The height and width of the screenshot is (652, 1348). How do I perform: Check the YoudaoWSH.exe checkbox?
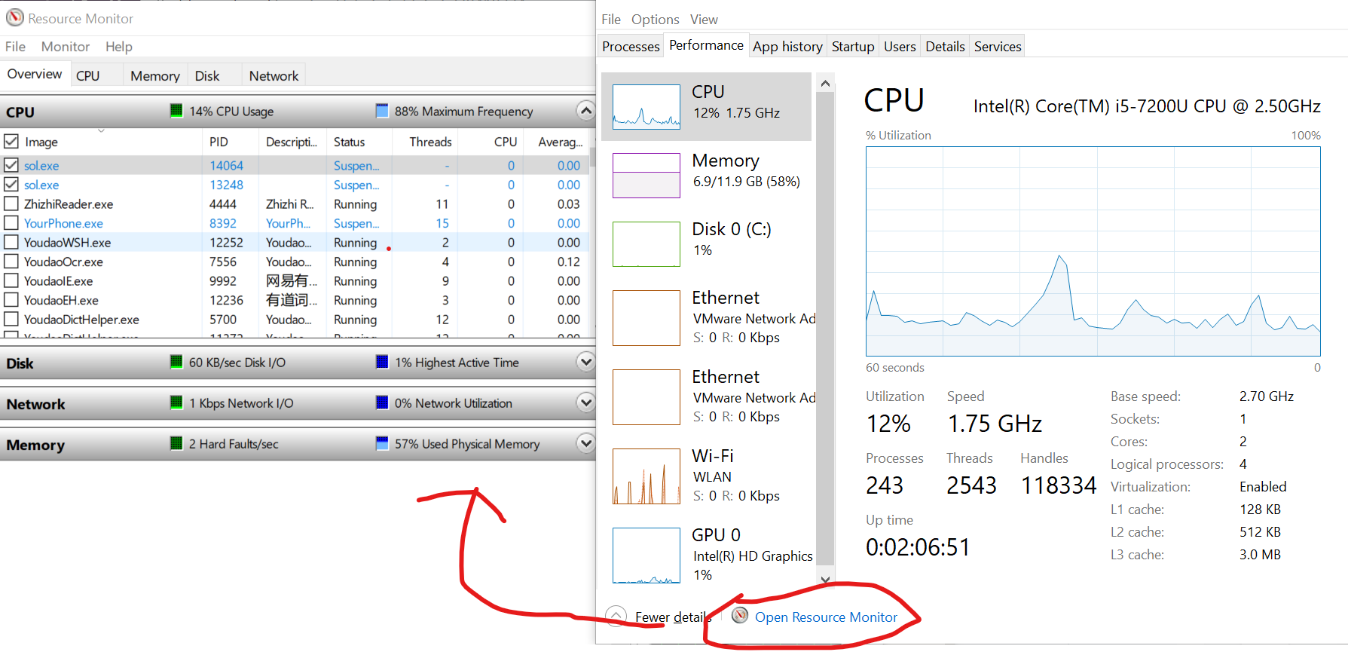pyautogui.click(x=11, y=242)
